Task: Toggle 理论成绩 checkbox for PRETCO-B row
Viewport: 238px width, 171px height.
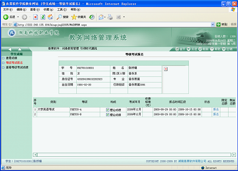Action: [108, 114]
